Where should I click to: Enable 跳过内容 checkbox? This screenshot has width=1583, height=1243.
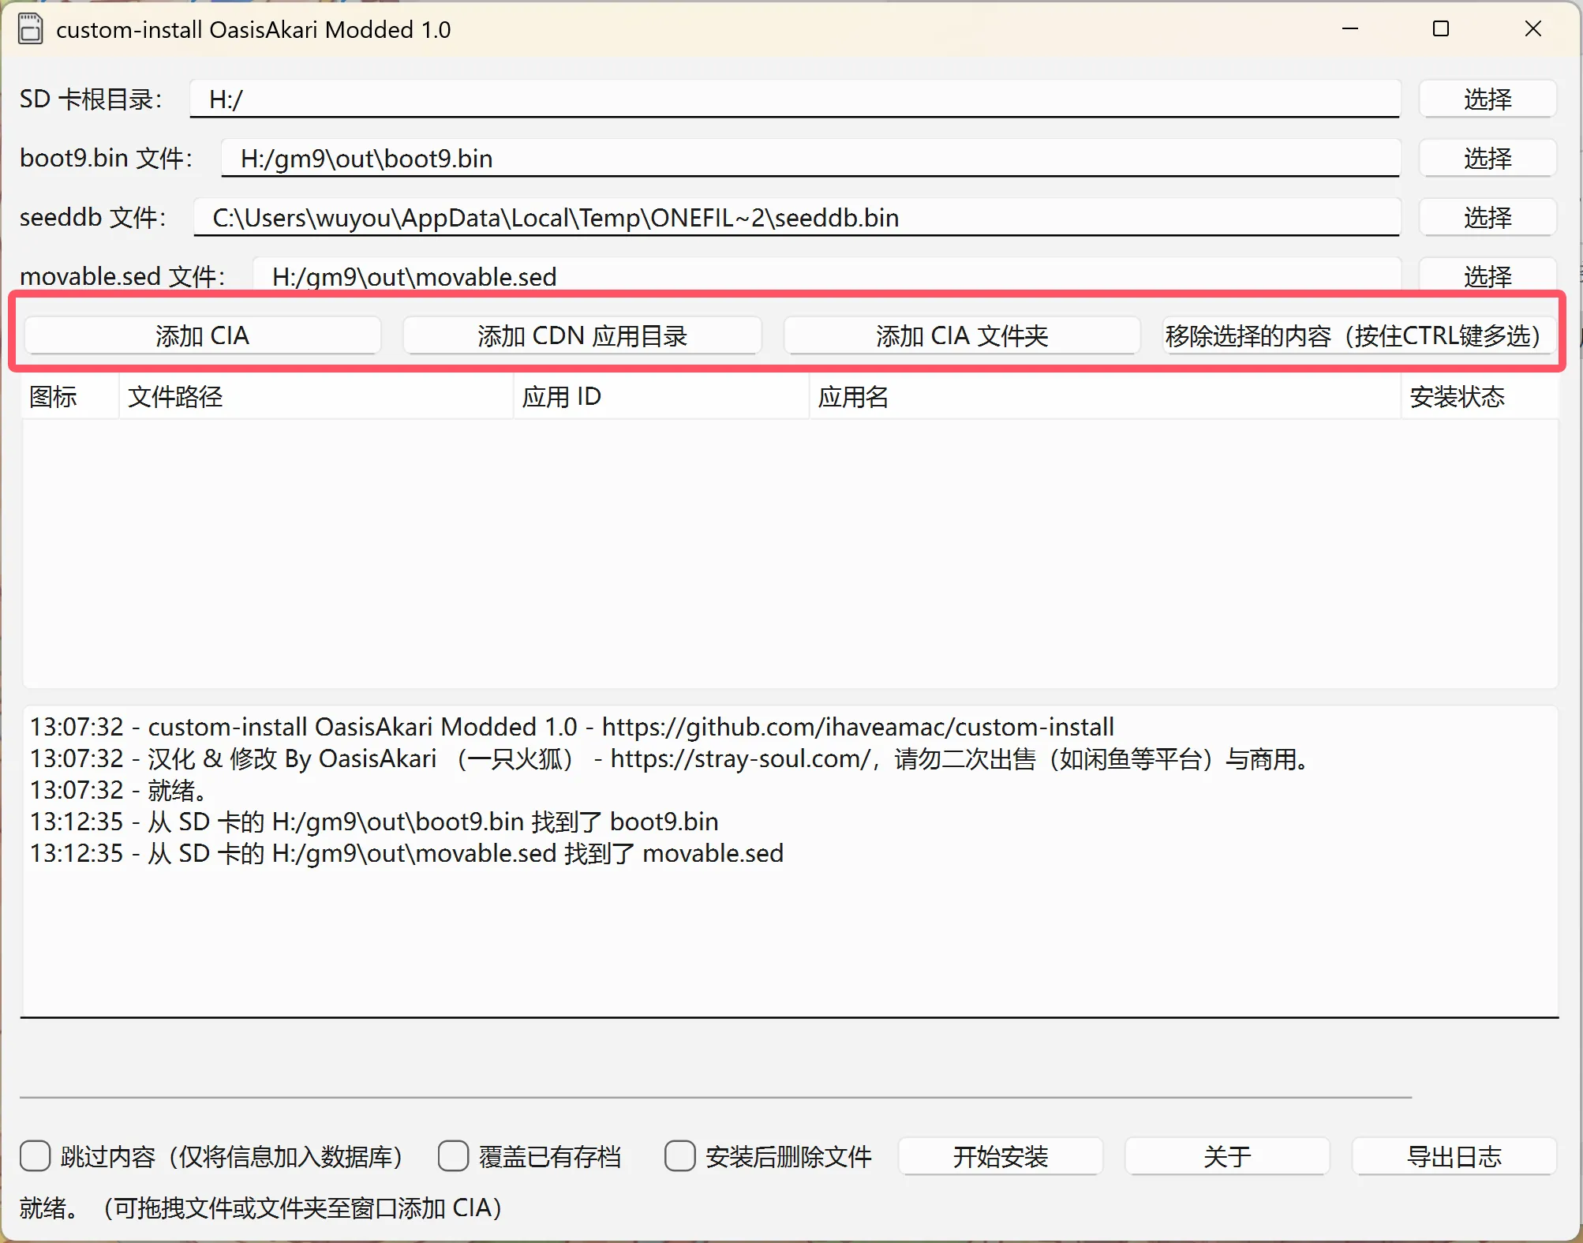point(36,1156)
